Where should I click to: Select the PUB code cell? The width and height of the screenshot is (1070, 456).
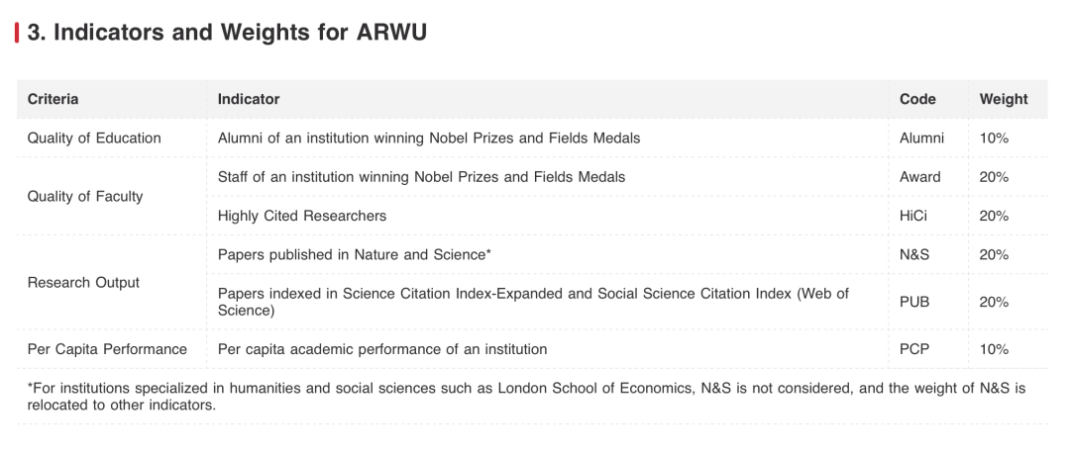914,302
